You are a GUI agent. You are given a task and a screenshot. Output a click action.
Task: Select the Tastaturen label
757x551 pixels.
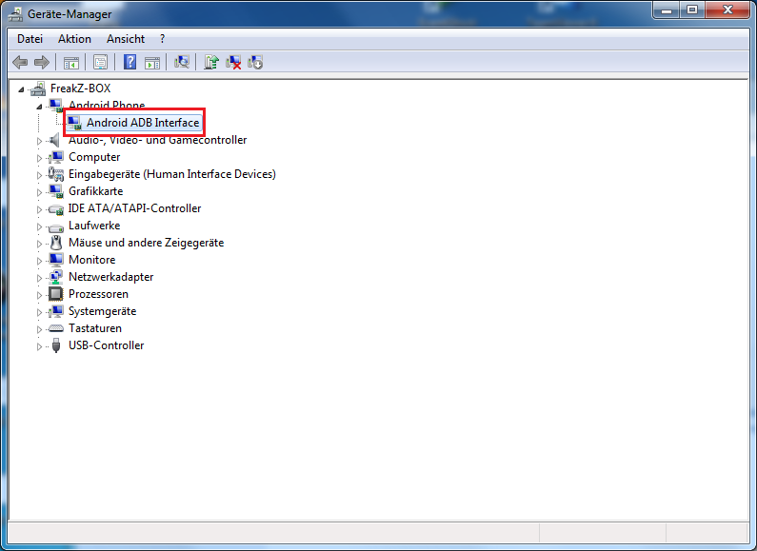[95, 328]
